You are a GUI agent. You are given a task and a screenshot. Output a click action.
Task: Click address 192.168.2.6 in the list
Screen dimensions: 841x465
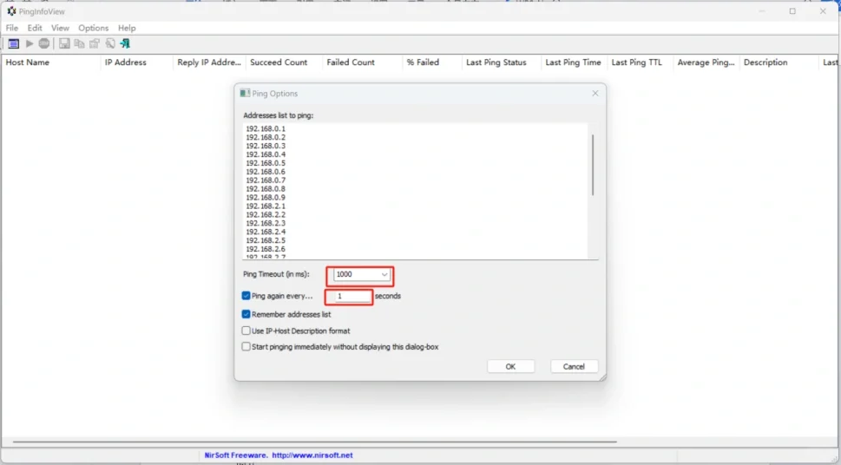click(266, 249)
